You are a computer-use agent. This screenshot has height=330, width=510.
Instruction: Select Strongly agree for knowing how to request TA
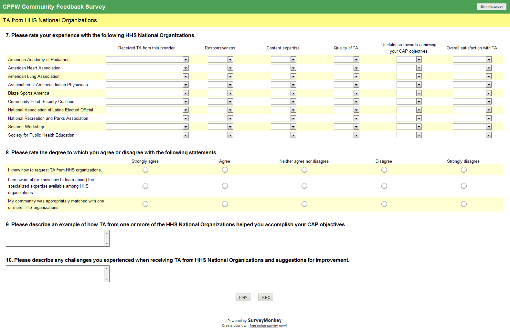(x=145, y=170)
